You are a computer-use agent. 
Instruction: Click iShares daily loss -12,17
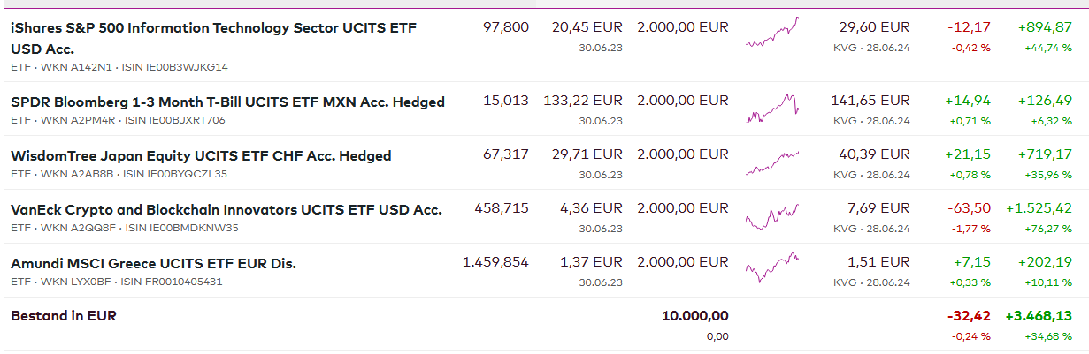[969, 27]
